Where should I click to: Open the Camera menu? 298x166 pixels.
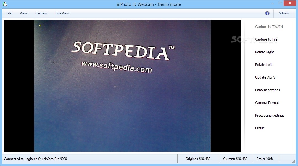click(x=41, y=13)
